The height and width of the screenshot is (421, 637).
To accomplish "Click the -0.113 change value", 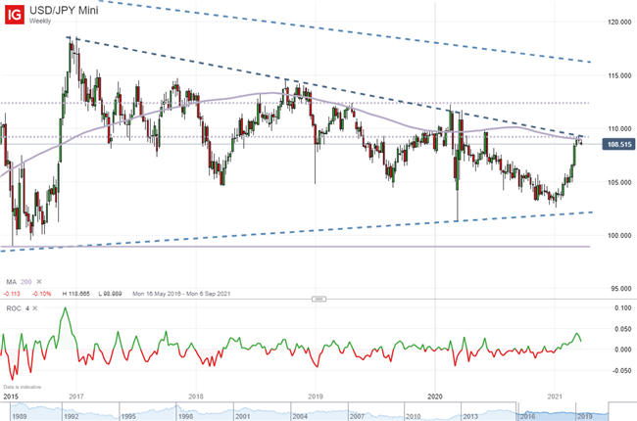I will pyautogui.click(x=12, y=294).
